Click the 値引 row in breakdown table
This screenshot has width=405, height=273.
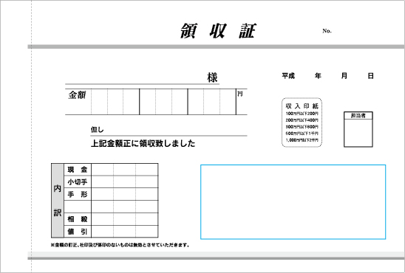(x=111, y=232)
